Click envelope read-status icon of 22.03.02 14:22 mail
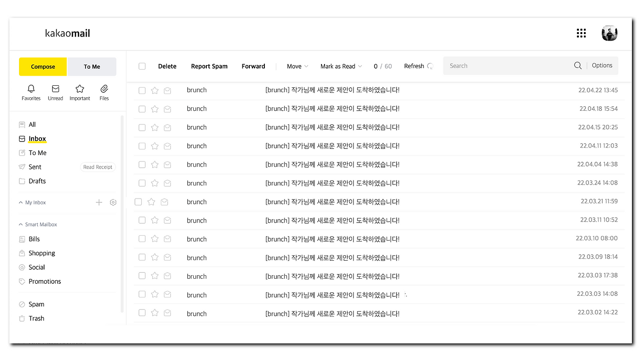The height and width of the screenshot is (361, 641). 167,313
